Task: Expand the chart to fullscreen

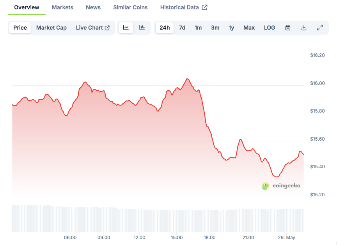Action: click(x=320, y=28)
